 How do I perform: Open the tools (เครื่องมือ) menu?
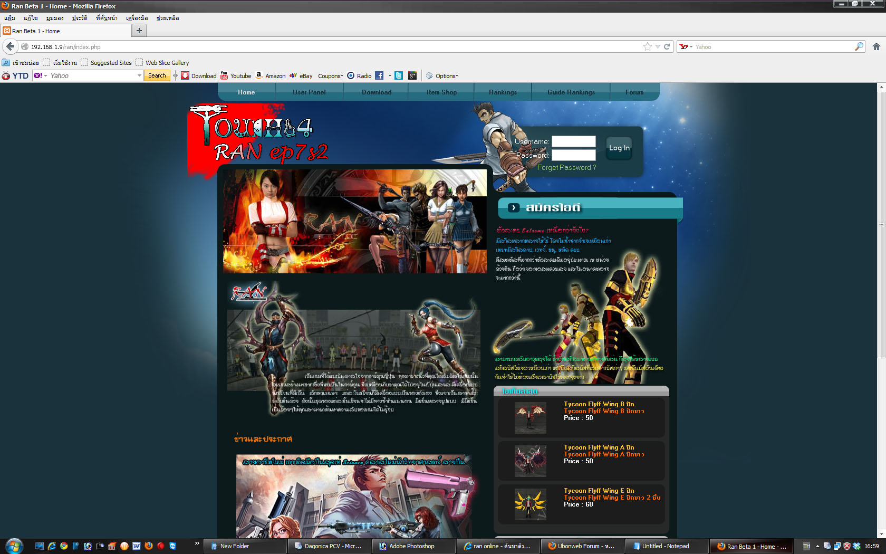[x=137, y=18]
